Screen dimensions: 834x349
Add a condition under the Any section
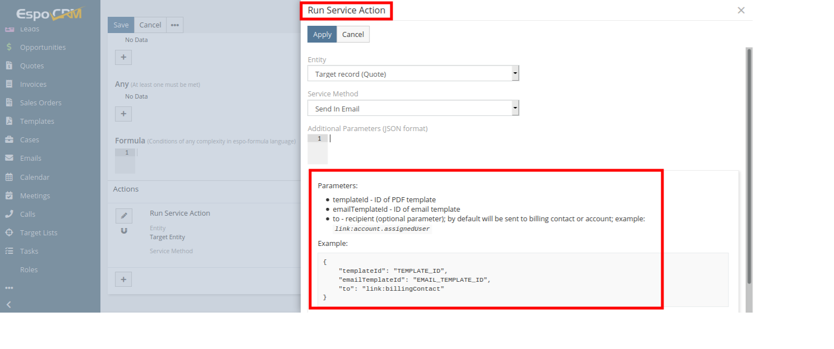123,114
